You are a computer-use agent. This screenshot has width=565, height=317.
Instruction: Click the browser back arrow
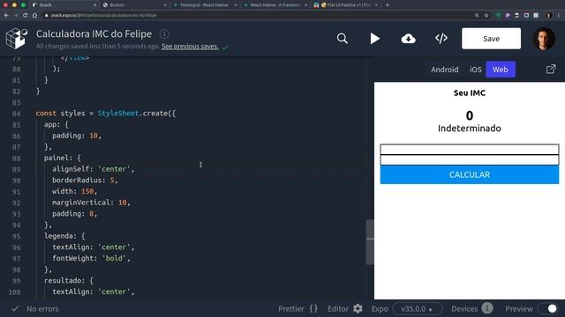[x=6, y=16]
